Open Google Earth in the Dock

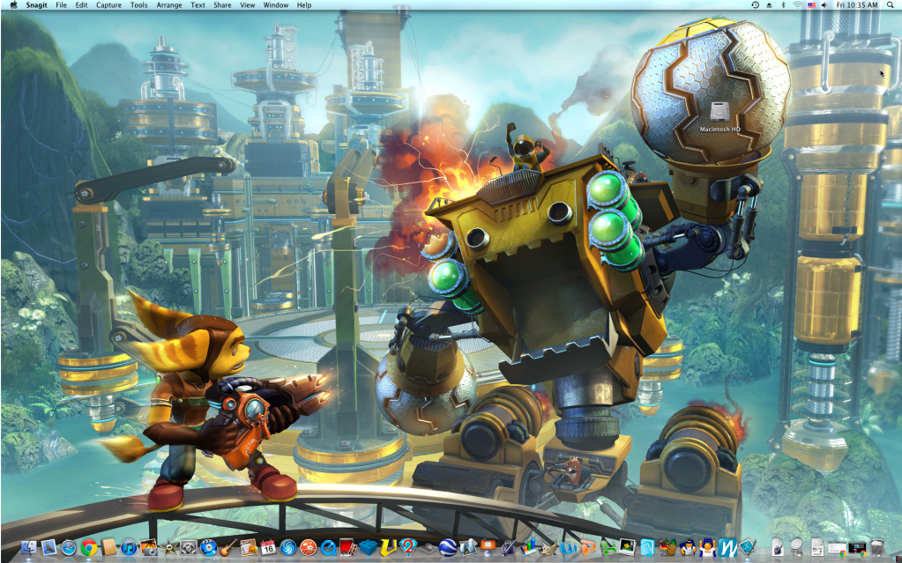coord(448,547)
